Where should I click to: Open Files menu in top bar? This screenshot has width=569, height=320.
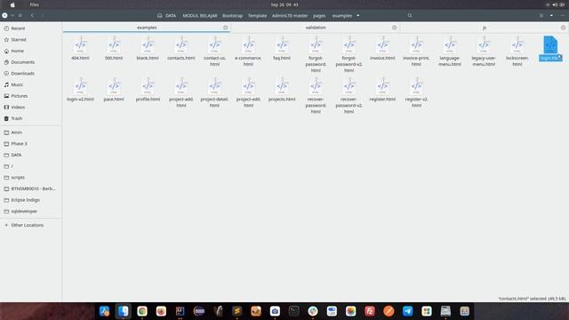click(x=35, y=4)
